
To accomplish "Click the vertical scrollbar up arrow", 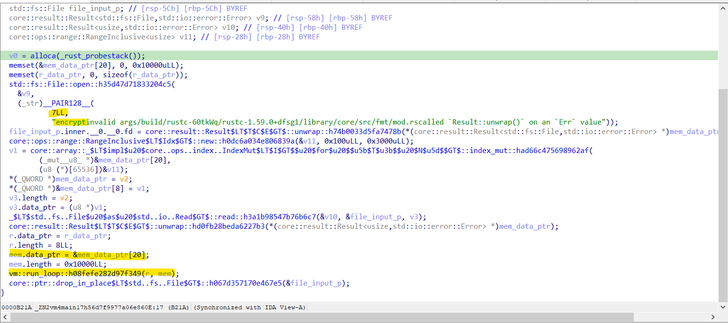I will click(x=723, y=7).
